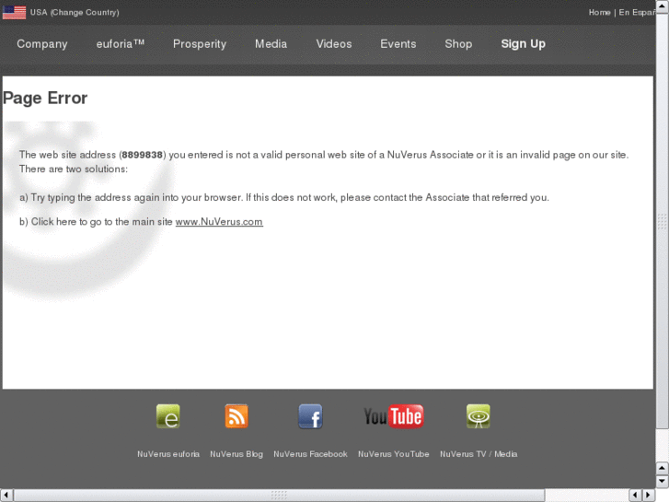This screenshot has height=502, width=669.
Task: Open the Shop menu
Action: pos(458,44)
